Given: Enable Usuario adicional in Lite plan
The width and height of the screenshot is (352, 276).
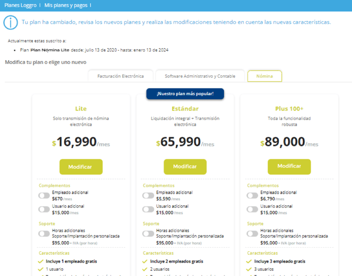Looking at the screenshot, I should pyautogui.click(x=44, y=209).
